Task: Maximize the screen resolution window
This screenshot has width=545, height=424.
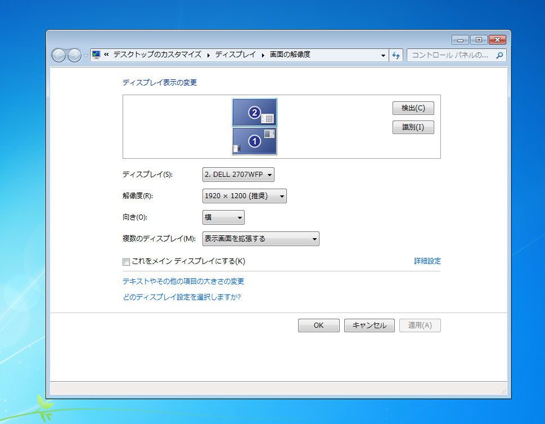Action: coord(479,40)
